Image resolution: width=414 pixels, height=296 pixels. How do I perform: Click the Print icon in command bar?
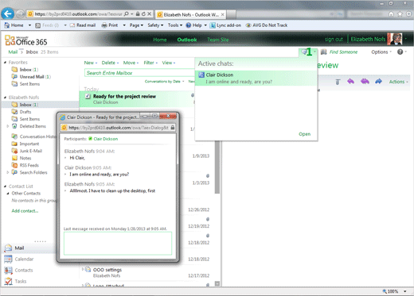coord(104,25)
